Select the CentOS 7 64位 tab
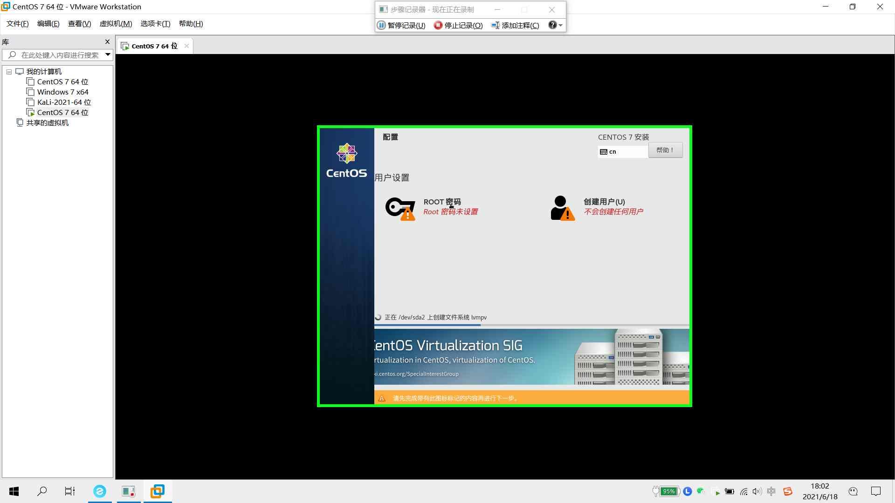Screen dimensions: 895x503 tap(153, 46)
